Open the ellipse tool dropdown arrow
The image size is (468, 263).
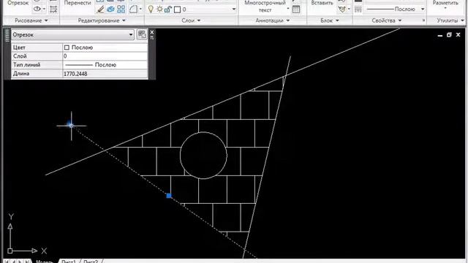coord(44,9)
